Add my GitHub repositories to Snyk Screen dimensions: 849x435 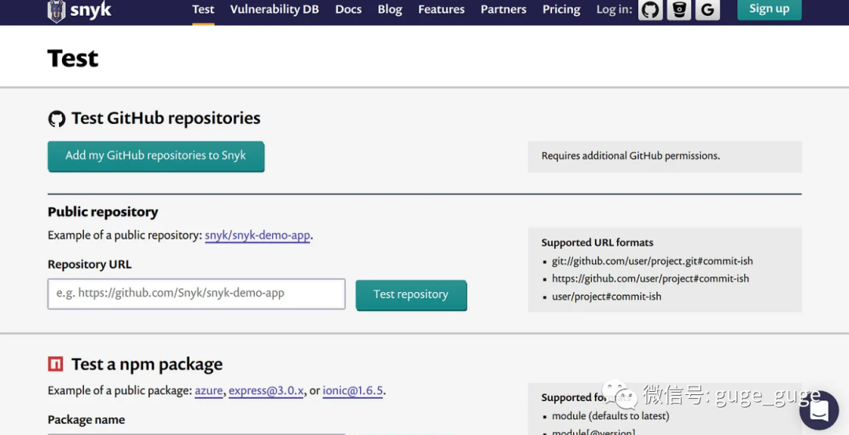[156, 156]
